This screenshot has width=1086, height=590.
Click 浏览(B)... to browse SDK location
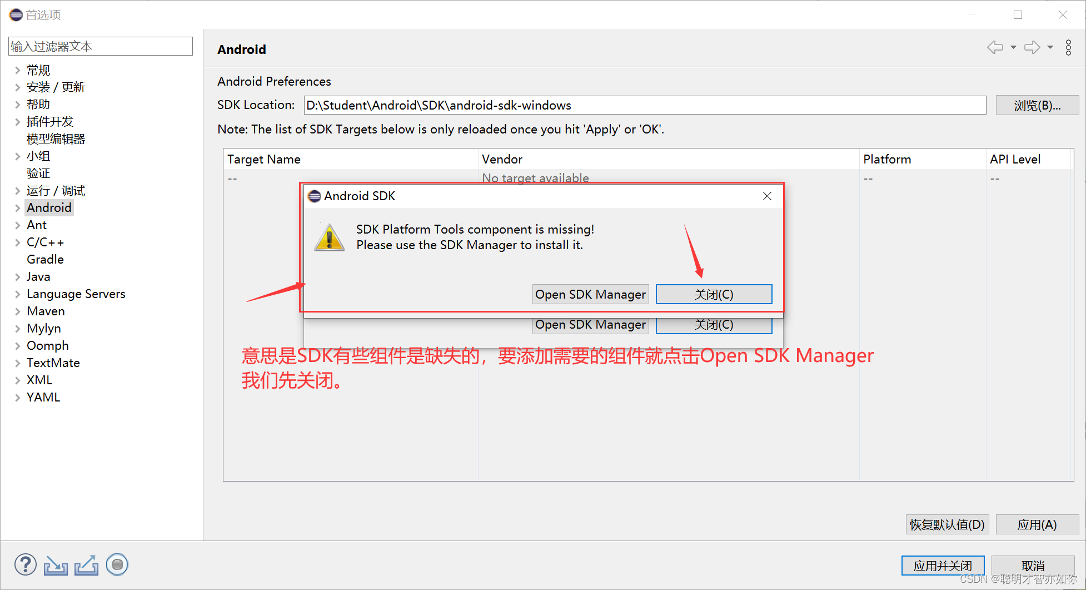[x=1037, y=105]
